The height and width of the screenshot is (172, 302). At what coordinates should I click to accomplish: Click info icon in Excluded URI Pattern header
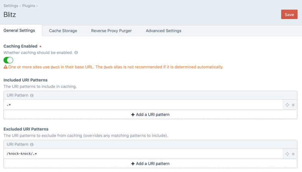point(32,145)
